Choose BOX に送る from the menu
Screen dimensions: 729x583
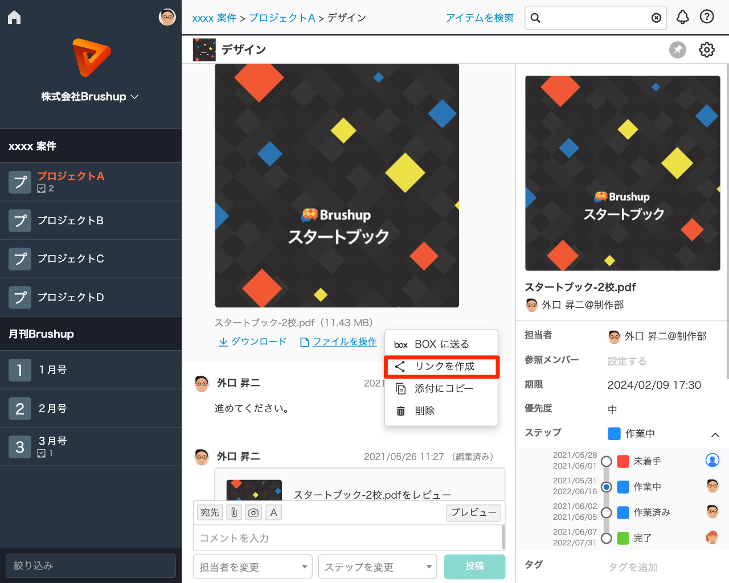pos(441,344)
